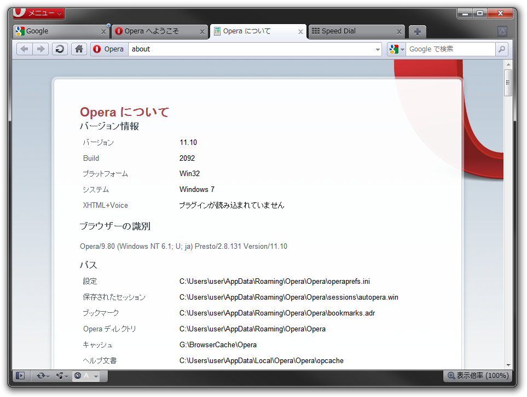Viewport: 527px width, 397px height.
Task: Close the Opera について tab
Action: (300, 32)
